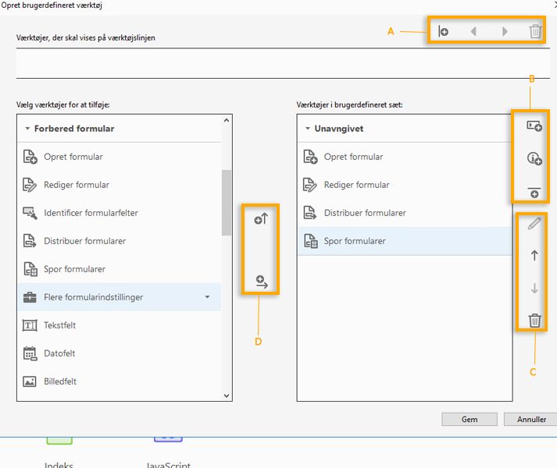The width and height of the screenshot is (557, 468).
Task: Click the add to toolbar up-arrow icon
Action: (x=261, y=220)
